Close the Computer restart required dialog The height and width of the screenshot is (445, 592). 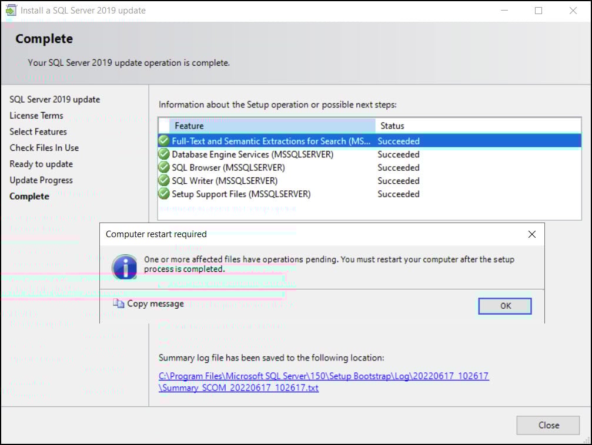click(x=532, y=234)
